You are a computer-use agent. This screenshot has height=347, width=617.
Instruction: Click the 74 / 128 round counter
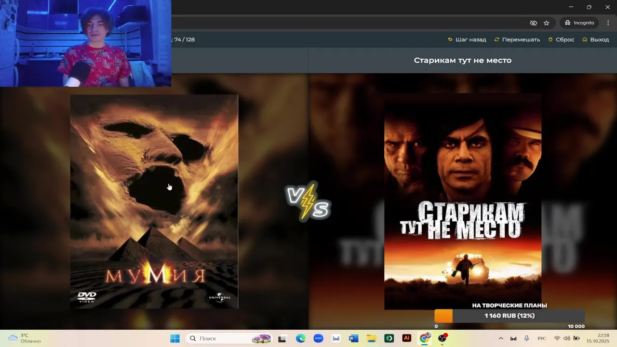[x=185, y=40]
